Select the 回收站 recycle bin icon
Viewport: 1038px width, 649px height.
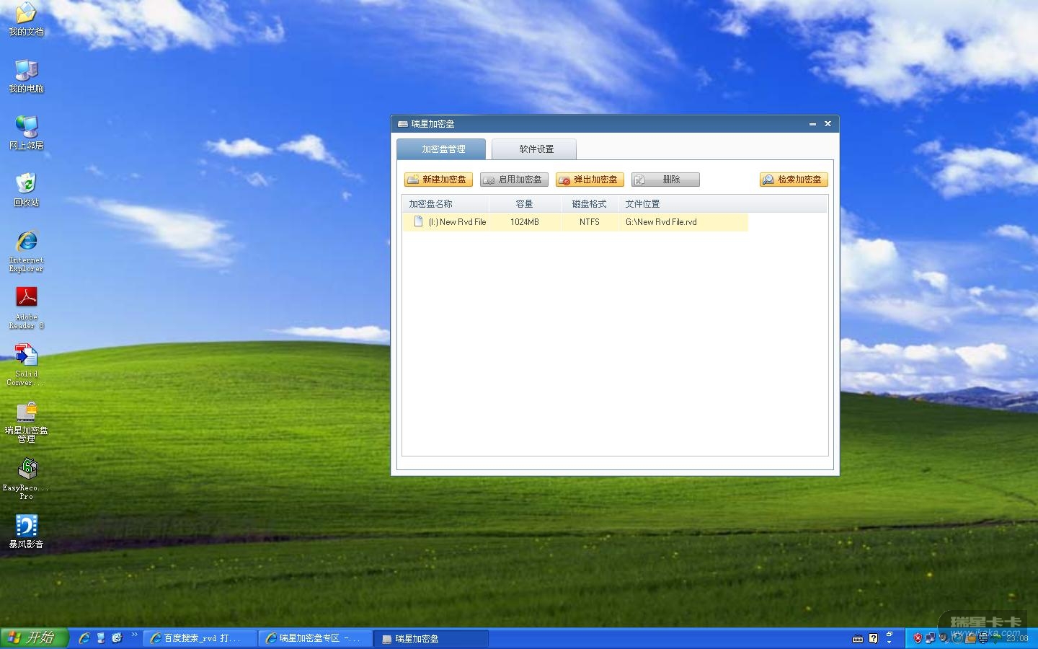(26, 190)
